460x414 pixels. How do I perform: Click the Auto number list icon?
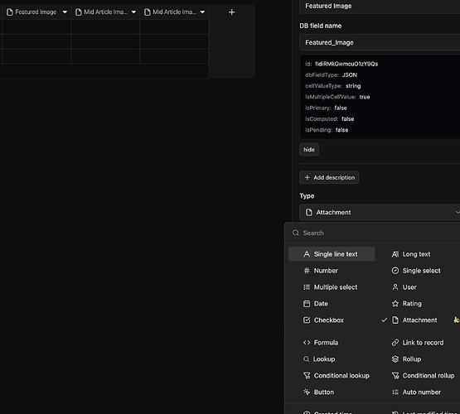point(395,392)
